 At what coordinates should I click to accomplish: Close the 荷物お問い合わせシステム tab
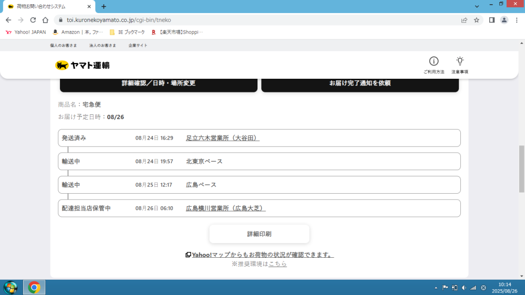coord(89,6)
